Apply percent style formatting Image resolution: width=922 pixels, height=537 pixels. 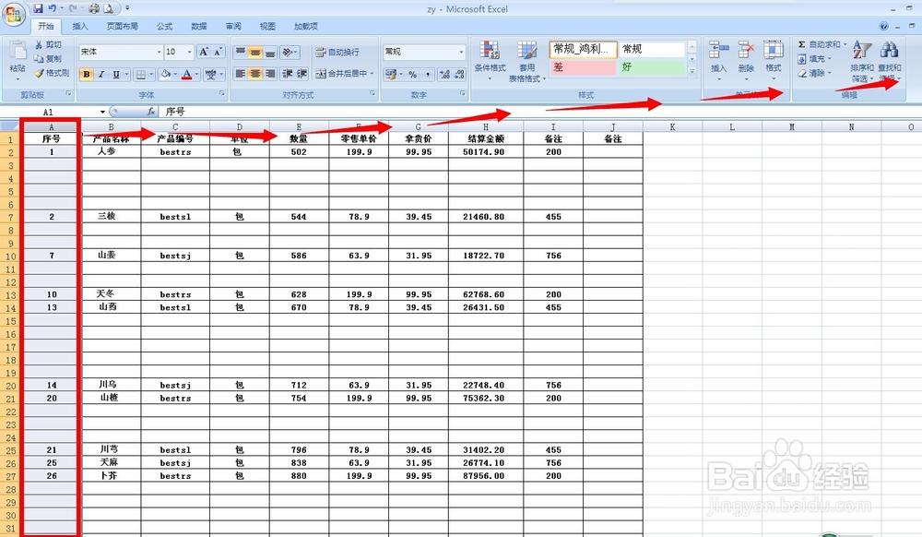point(413,74)
